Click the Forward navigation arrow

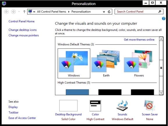pos(13,12)
